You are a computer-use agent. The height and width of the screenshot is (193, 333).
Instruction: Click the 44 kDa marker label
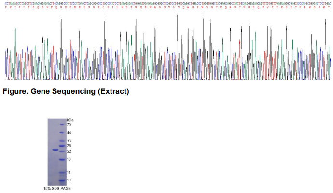69,133
